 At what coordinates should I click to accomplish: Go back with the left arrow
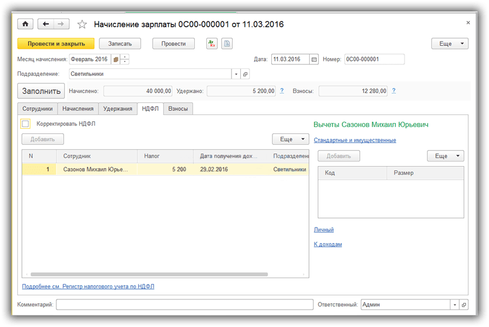45,24
